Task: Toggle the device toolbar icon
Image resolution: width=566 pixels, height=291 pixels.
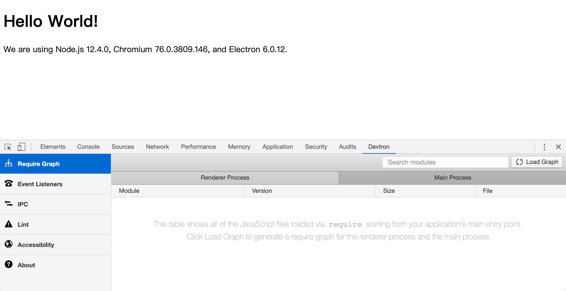Action: (22, 147)
